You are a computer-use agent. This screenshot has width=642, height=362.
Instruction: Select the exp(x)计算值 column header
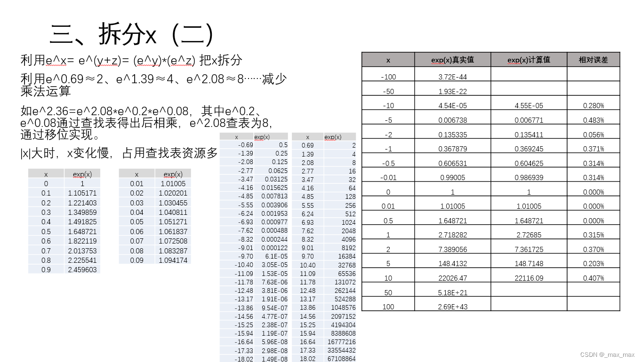(x=529, y=60)
